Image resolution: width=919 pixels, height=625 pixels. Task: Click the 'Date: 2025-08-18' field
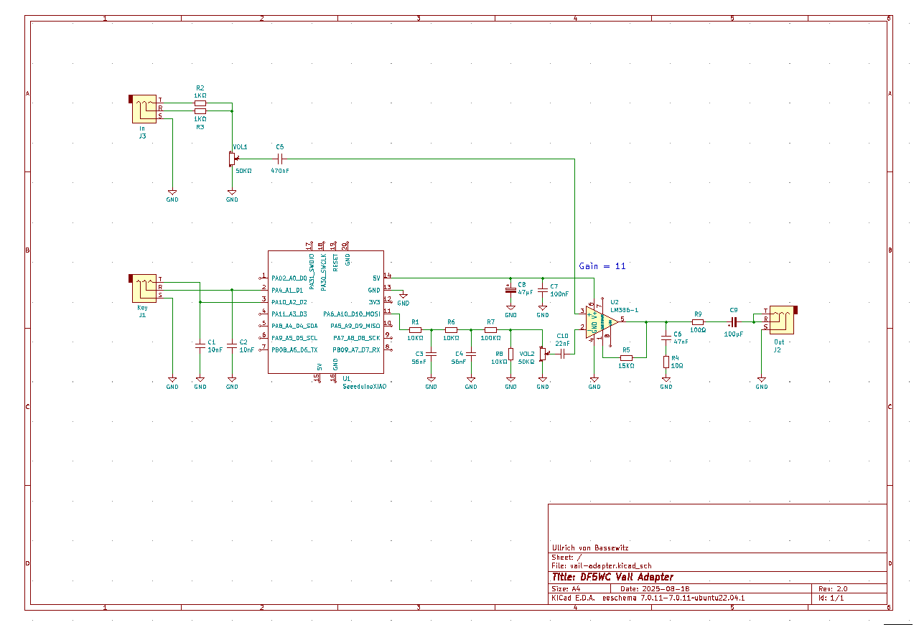[x=656, y=588]
